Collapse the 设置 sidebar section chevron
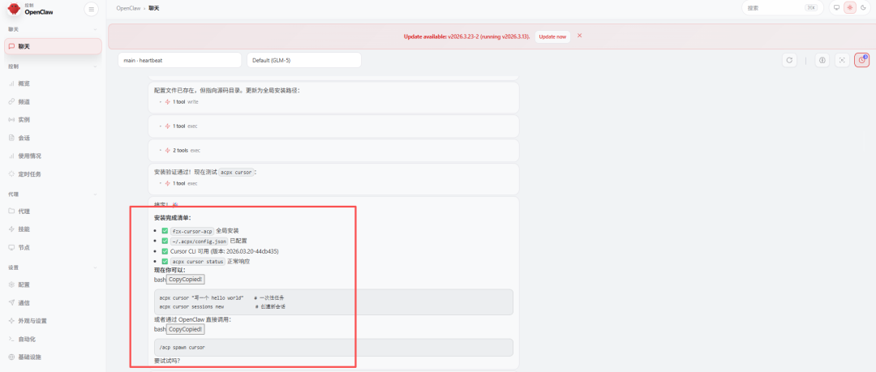Viewport: 876px width, 372px height. click(x=95, y=267)
